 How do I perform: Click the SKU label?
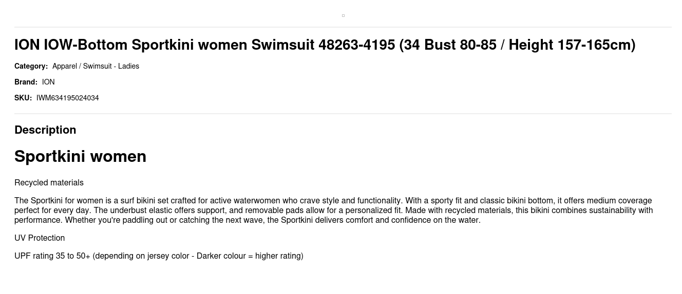tap(23, 98)
